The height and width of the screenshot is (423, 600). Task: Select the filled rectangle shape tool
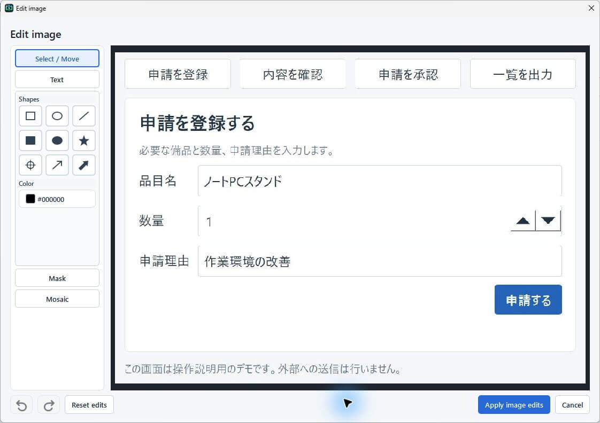tap(30, 140)
